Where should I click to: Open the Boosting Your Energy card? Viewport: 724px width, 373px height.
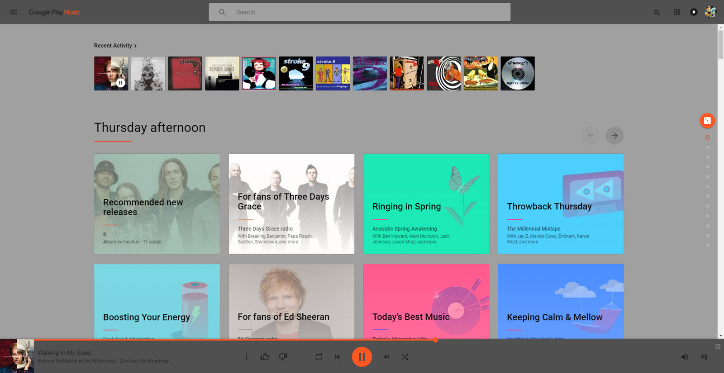[157, 302]
